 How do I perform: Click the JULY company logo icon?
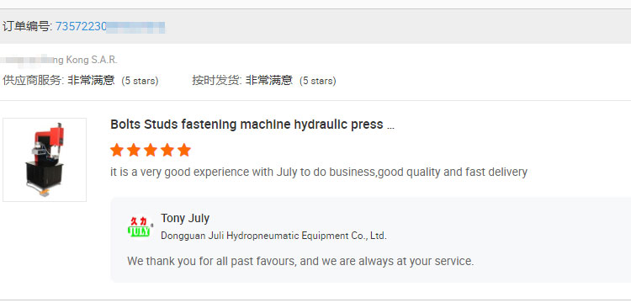click(x=140, y=227)
